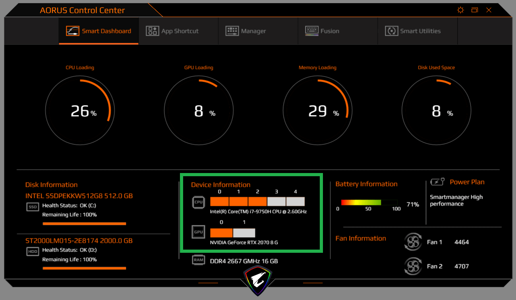Go to the Fusion tab

pyautogui.click(x=338, y=31)
